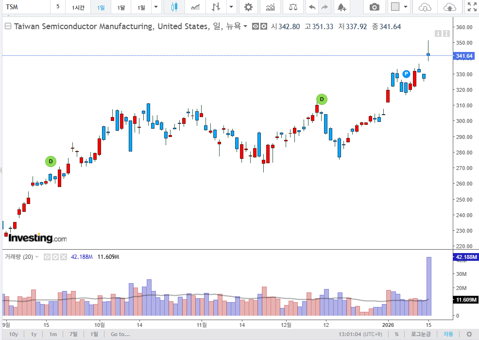Select the 1시간 interval tab
Viewport: 479px width, 340px height.
(78, 7)
